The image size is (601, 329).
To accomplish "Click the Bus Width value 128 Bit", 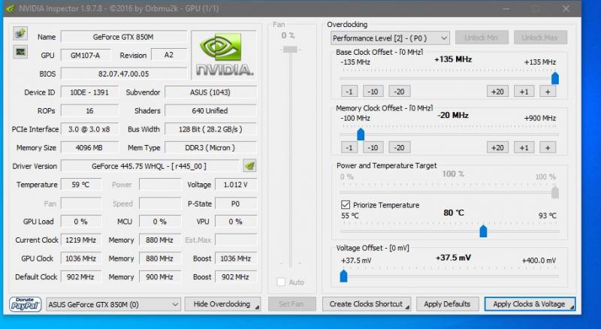I will [x=210, y=129].
